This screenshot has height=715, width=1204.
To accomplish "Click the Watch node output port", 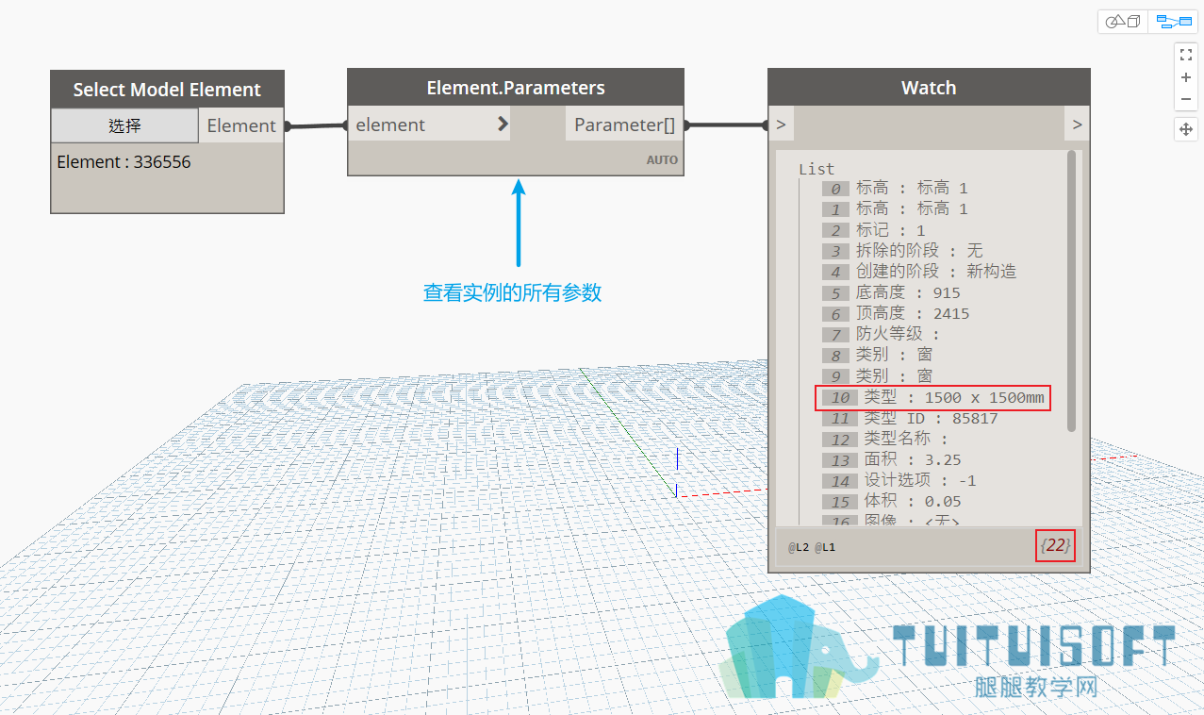I will (1077, 125).
